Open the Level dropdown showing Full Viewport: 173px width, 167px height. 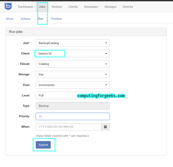pos(73,95)
